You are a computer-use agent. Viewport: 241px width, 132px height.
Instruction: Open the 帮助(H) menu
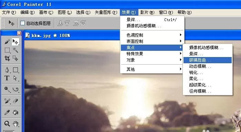point(185,12)
